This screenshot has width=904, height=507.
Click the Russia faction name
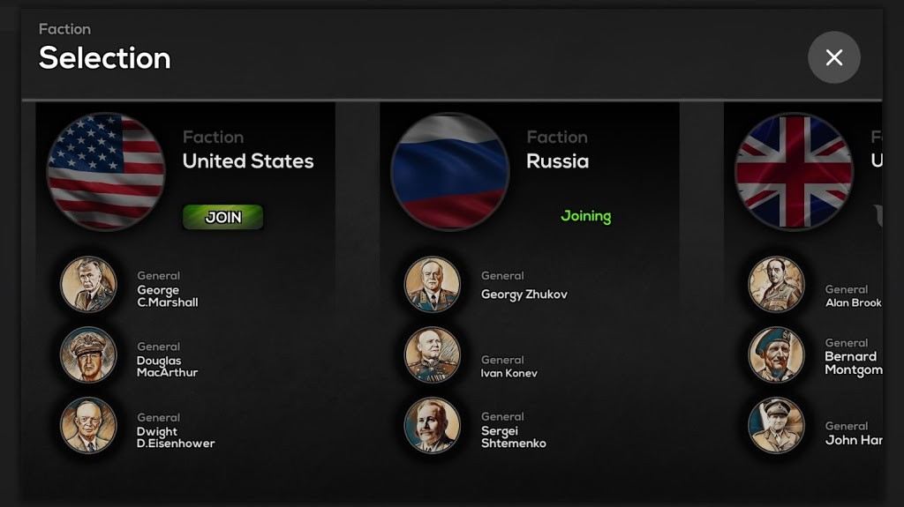pos(557,161)
